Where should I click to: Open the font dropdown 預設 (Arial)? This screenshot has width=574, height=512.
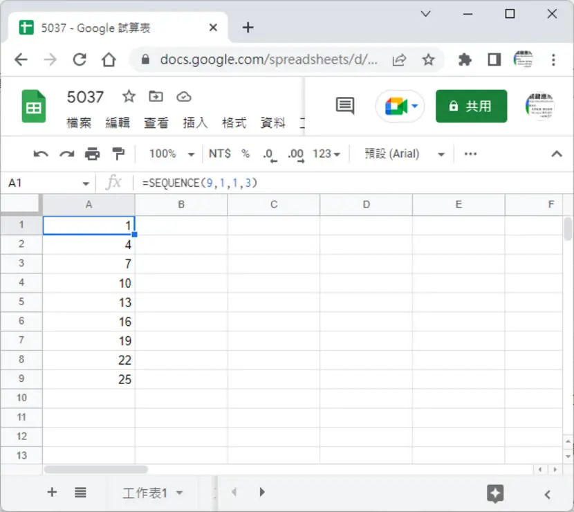point(404,154)
